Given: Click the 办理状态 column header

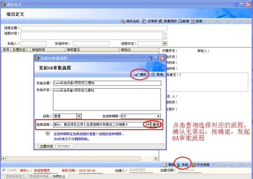Looking at the screenshot, I should [x=19, y=50].
